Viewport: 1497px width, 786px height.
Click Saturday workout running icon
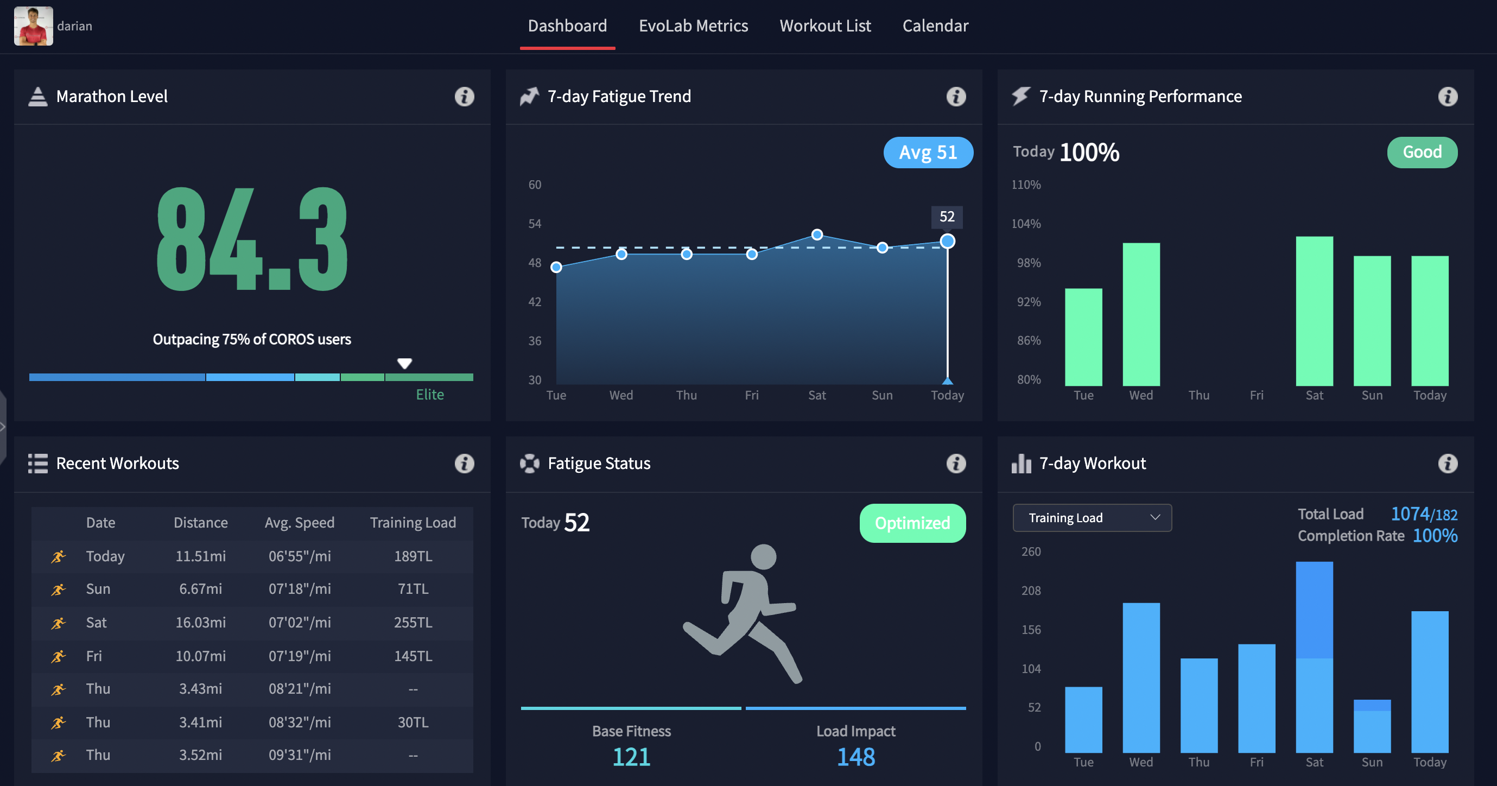[x=58, y=623]
